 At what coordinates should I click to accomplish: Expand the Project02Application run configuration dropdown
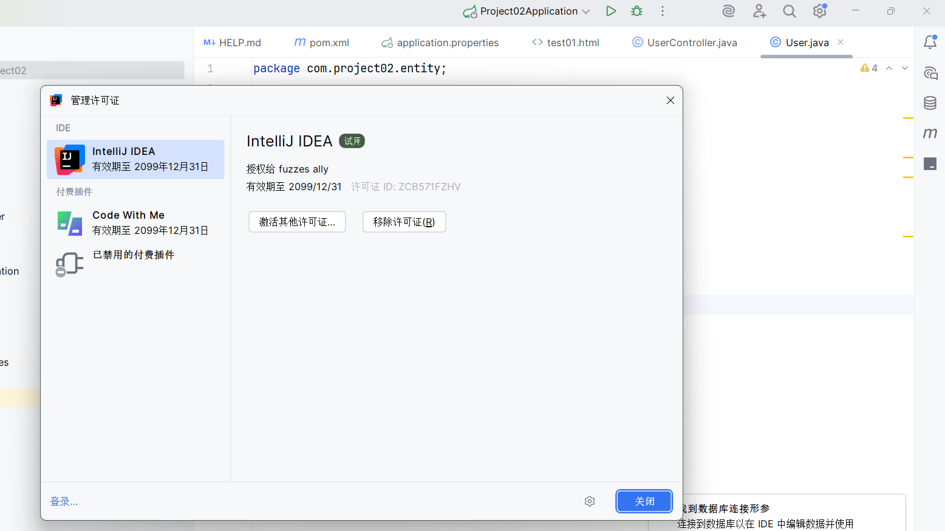coord(585,11)
